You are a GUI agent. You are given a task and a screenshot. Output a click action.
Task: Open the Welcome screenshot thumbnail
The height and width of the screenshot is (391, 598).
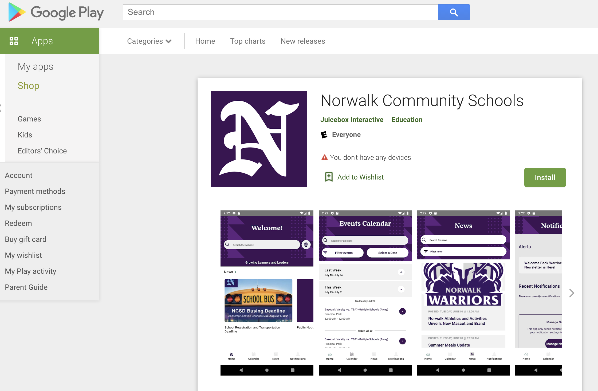click(267, 293)
